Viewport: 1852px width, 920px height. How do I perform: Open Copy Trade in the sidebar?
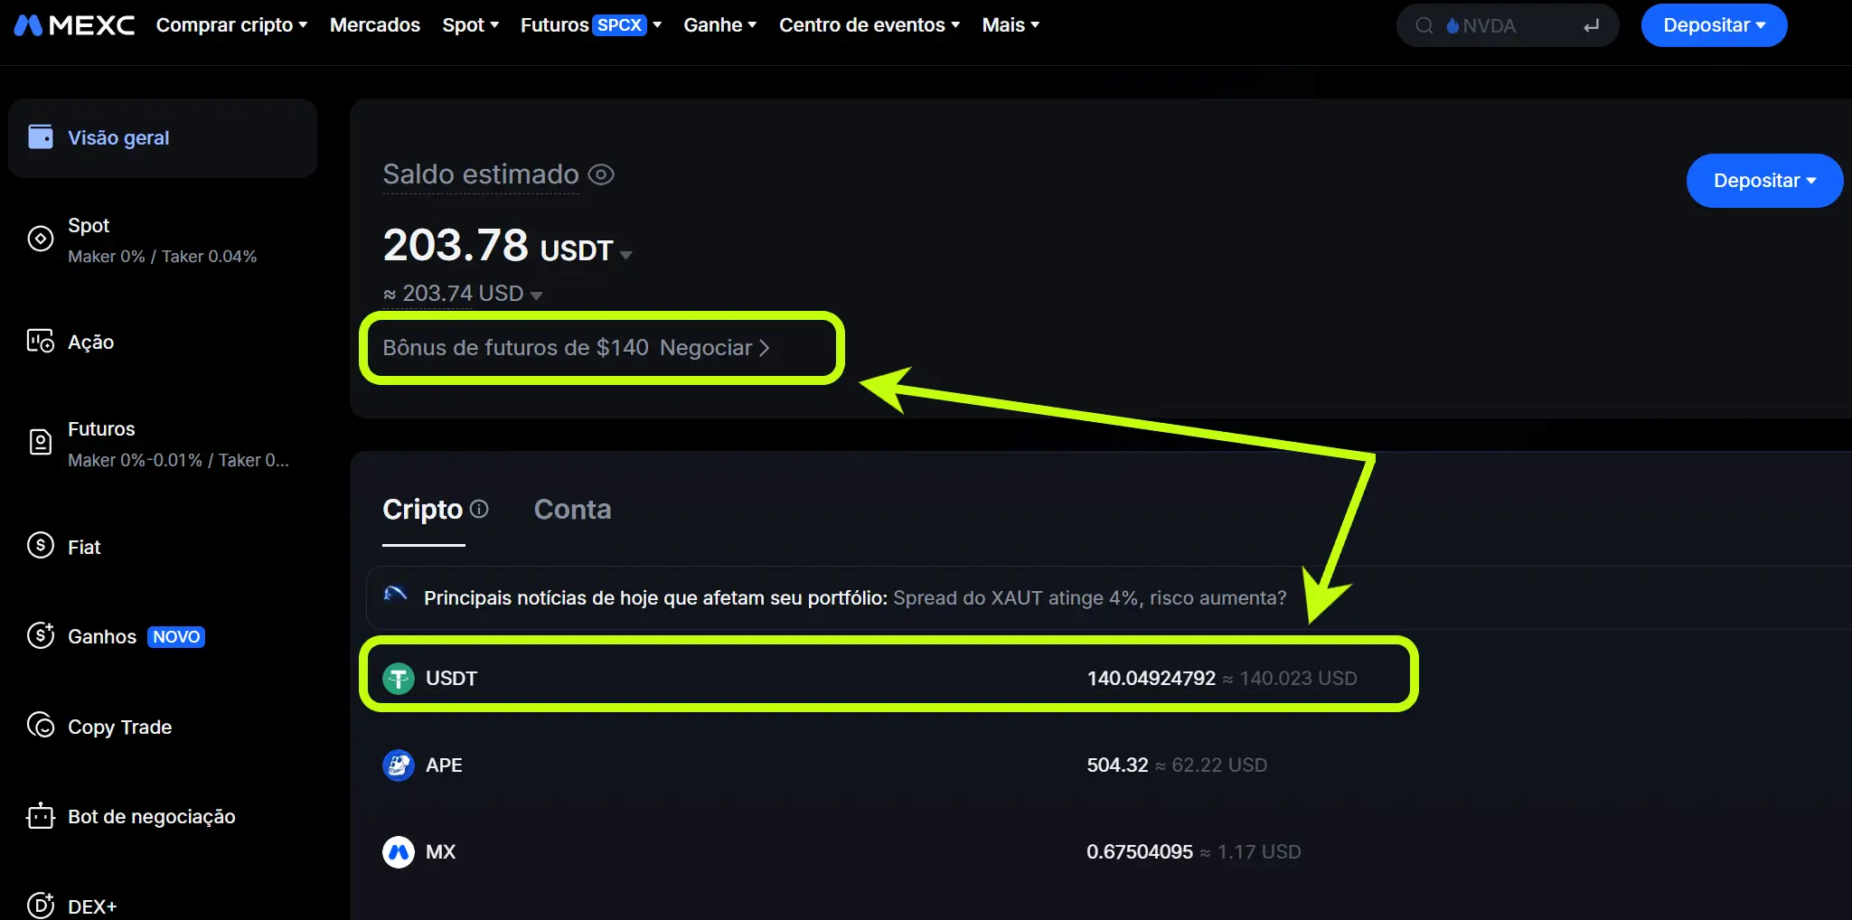pos(120,727)
